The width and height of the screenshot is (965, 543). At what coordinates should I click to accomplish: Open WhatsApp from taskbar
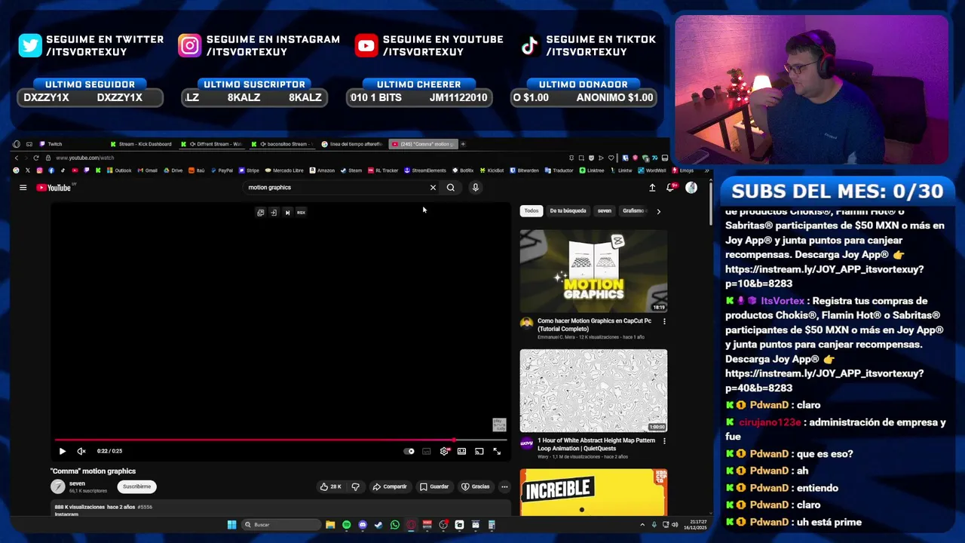click(395, 525)
